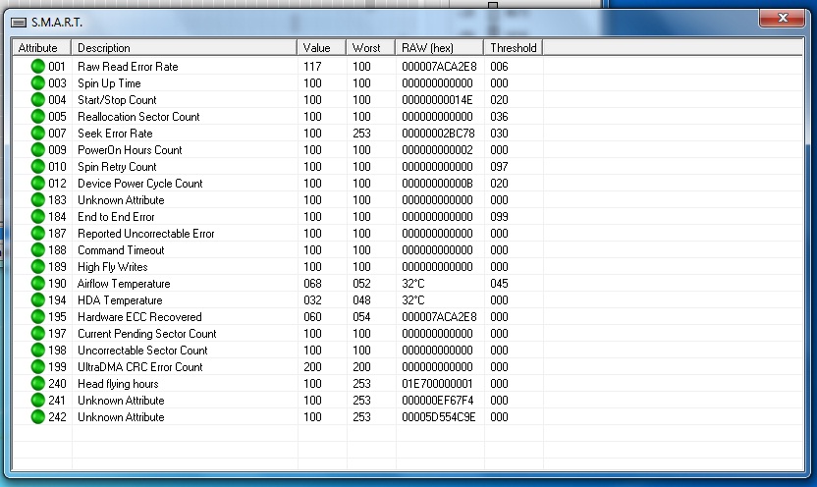Click green status icon for attribute 001
Screen dimensions: 817x487
click(x=38, y=66)
